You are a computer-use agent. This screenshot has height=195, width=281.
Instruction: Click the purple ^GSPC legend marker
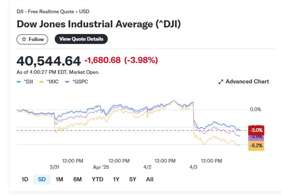point(67,82)
